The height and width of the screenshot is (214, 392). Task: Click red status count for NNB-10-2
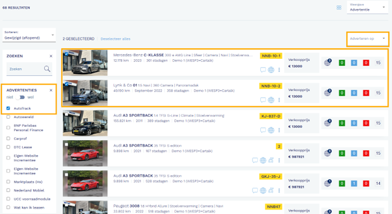[366, 93]
